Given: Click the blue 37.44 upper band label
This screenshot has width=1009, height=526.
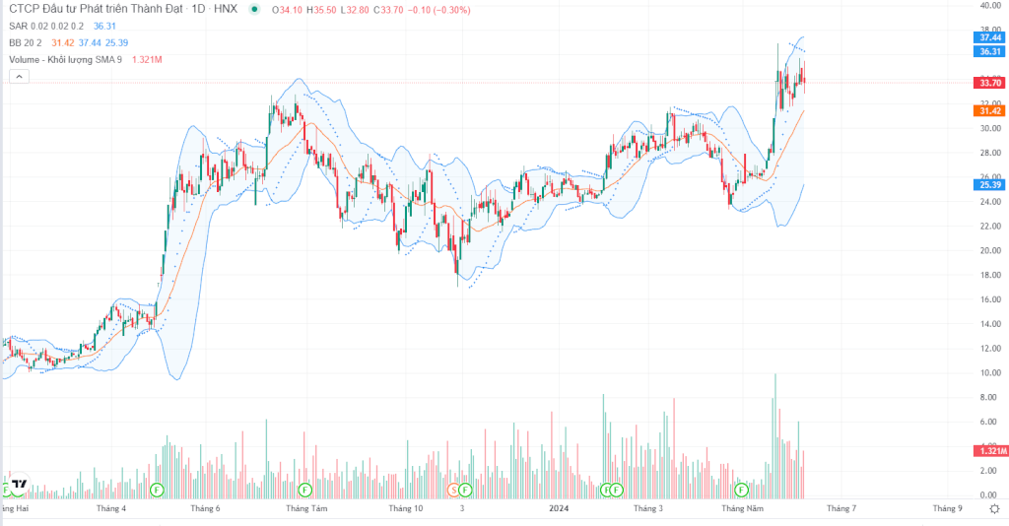Looking at the screenshot, I should [989, 37].
